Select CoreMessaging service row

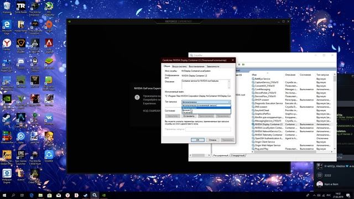point(291,90)
